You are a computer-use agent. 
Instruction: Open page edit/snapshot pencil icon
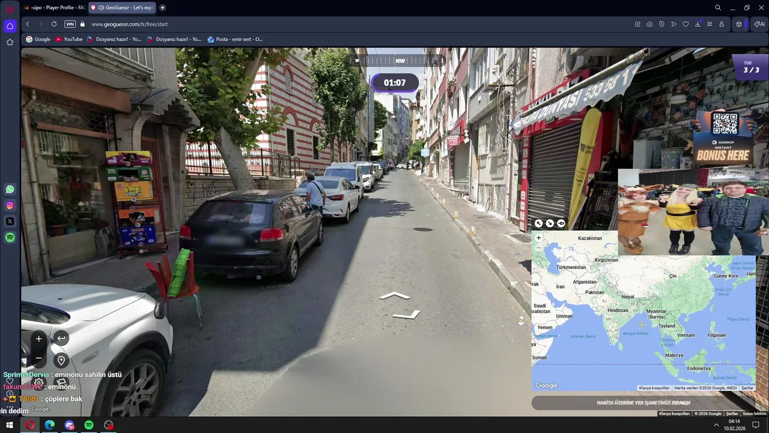pos(637,24)
